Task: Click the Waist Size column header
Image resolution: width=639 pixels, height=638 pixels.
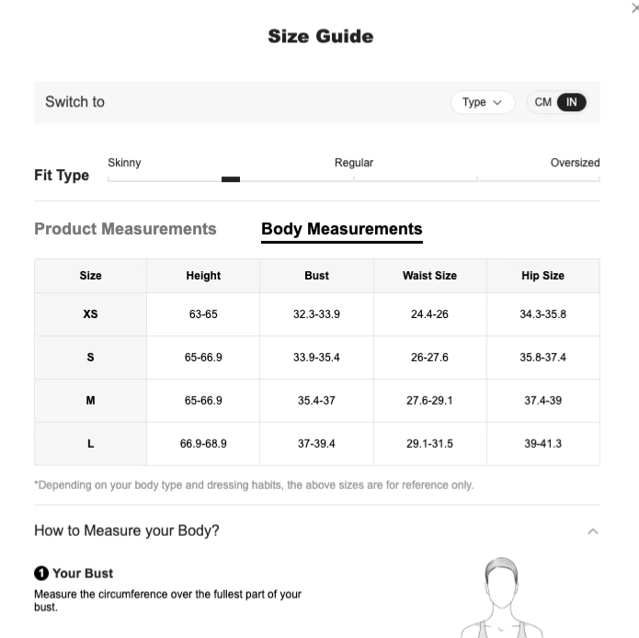Action: pyautogui.click(x=430, y=276)
